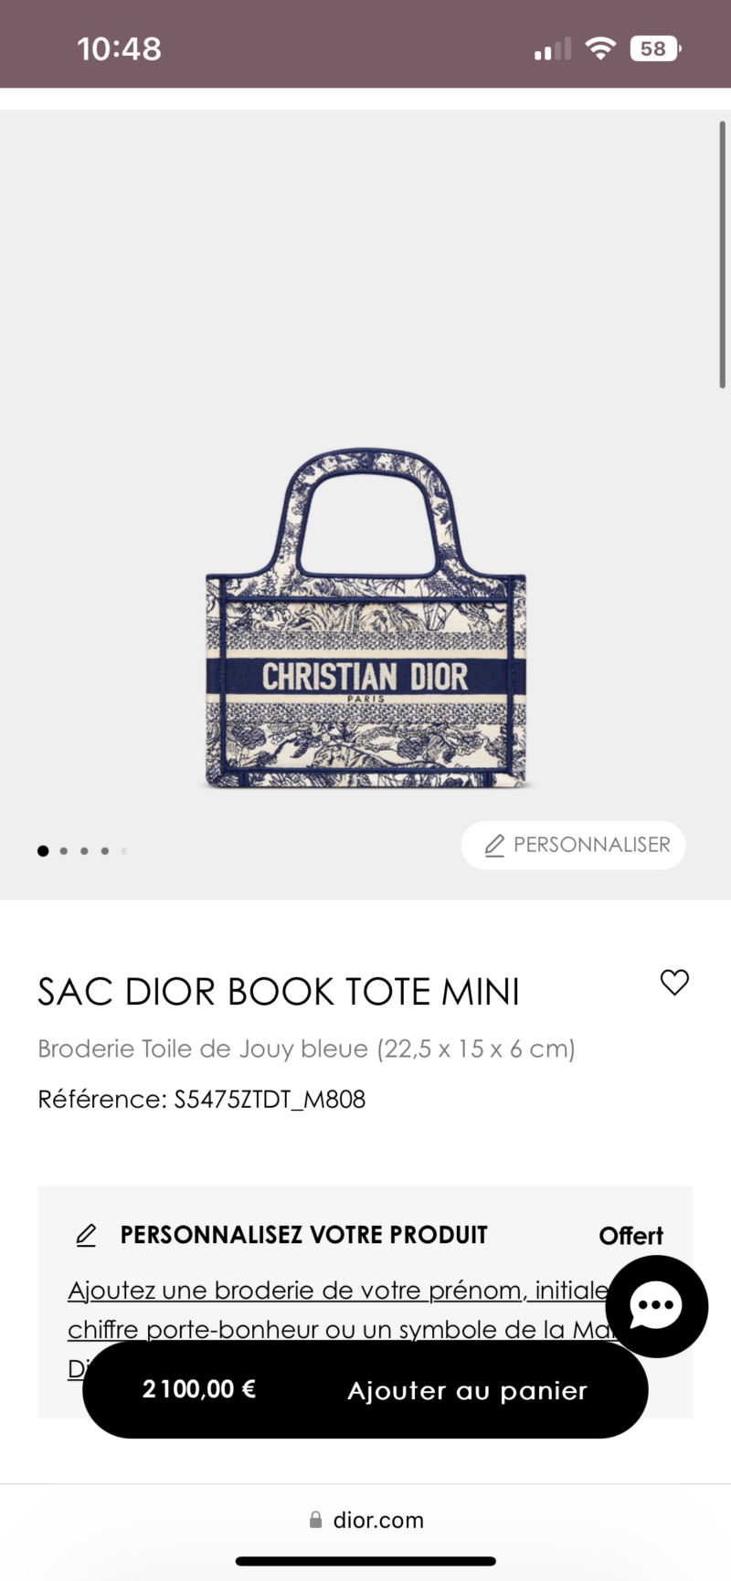Tap pencil icon beside Personnalisez votre produit
Image resolution: width=731 pixels, height=1581 pixels.
86,1236
